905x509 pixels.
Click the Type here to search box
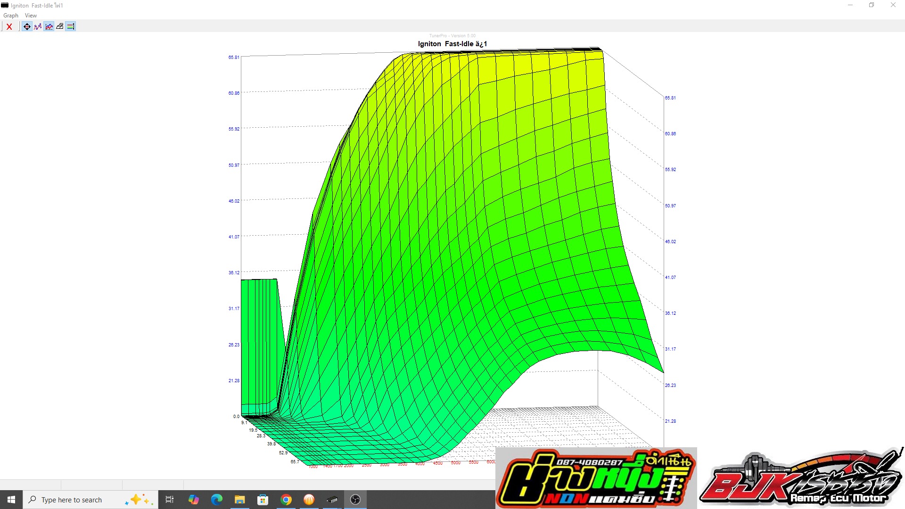[90, 500]
